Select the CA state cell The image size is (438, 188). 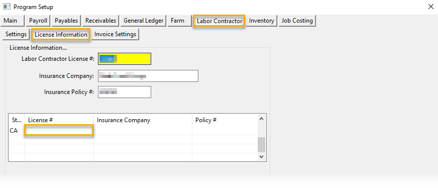coord(17,131)
